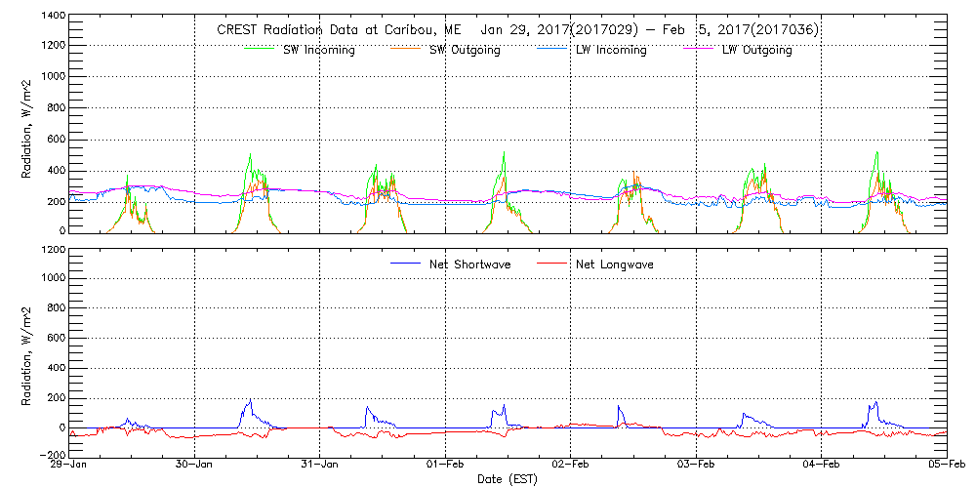Select the 31-Jan x-axis label
The height and width of the screenshot is (488, 976).
[x=320, y=465]
